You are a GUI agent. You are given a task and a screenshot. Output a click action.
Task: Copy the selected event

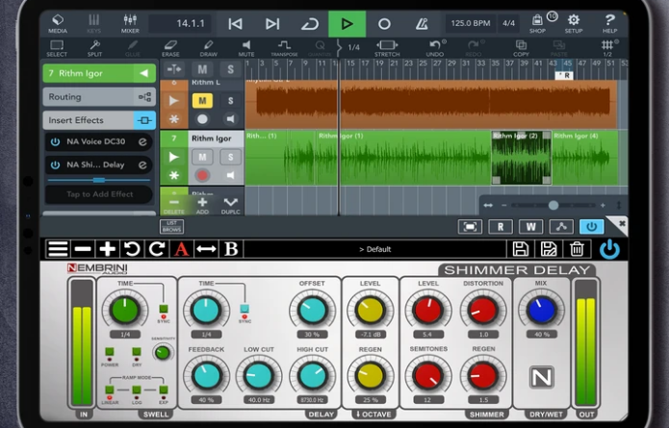click(x=521, y=48)
